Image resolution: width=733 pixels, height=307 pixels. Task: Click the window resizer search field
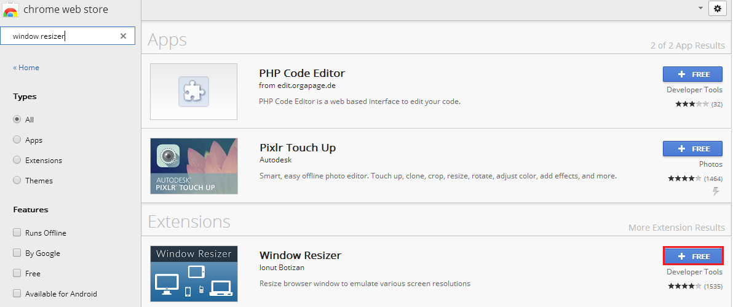pyautogui.click(x=61, y=36)
